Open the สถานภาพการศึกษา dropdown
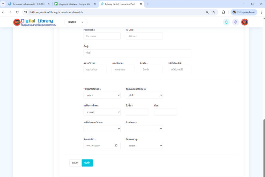This screenshot has width=265, height=177. click(144, 95)
